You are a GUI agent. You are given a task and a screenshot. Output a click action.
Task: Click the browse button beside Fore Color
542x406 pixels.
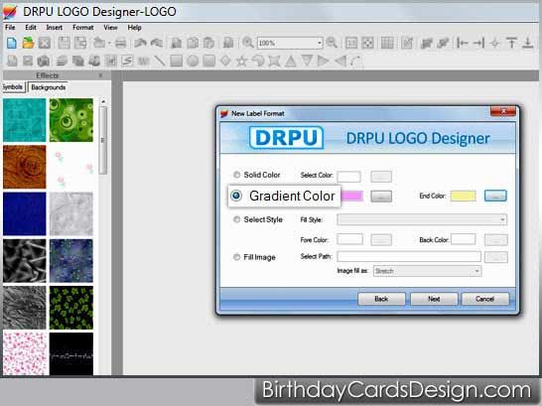pyautogui.click(x=381, y=239)
